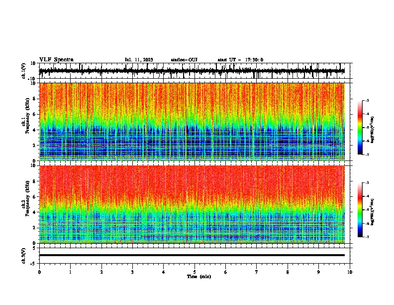Click the '3' tick label on time axis

click(132, 272)
